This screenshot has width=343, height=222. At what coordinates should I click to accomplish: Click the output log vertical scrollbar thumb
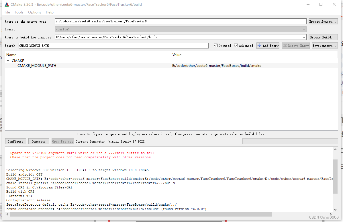tap(335, 176)
